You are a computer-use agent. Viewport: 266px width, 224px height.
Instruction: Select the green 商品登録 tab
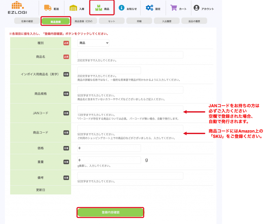pyautogui.click(x=56, y=22)
